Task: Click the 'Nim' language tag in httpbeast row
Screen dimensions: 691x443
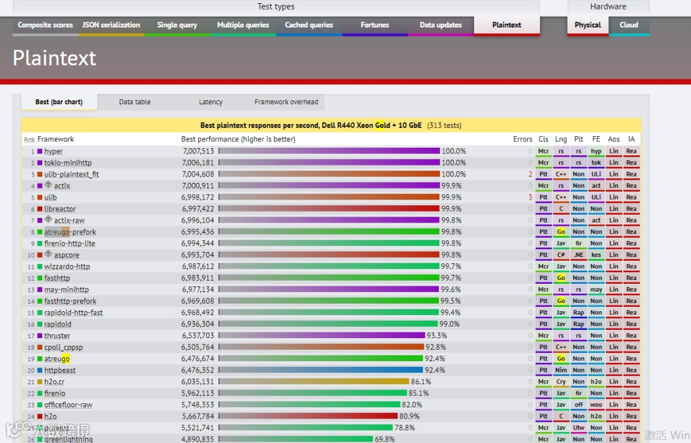Action: point(561,370)
